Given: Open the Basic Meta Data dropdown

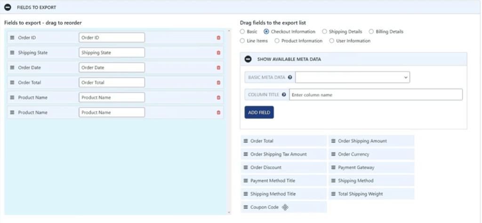Looking at the screenshot, I should [x=352, y=77].
